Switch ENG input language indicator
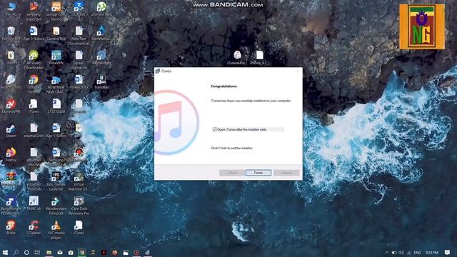Screen dimensions: 457x257 click(417, 252)
